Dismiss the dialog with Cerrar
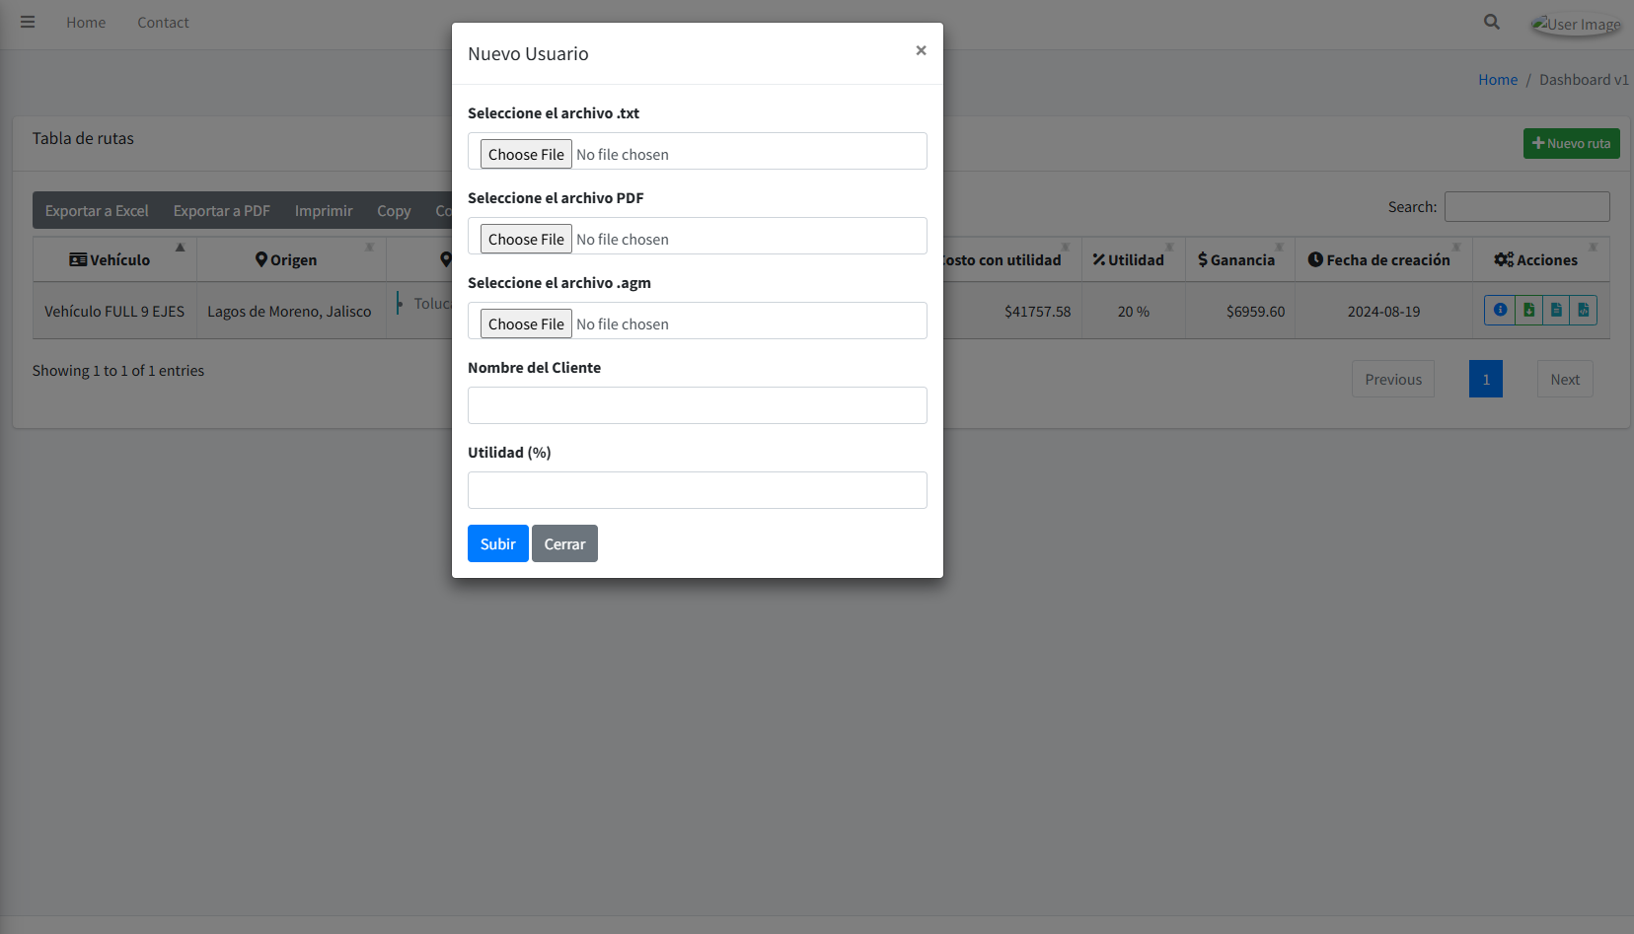The width and height of the screenshot is (1634, 934). click(564, 543)
